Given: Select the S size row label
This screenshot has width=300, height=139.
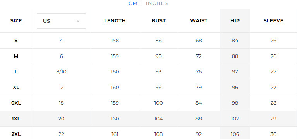Looking at the screenshot, I should click(x=16, y=41).
